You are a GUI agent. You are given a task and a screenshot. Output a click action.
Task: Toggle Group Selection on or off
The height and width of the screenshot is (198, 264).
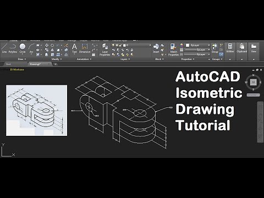click(221, 54)
